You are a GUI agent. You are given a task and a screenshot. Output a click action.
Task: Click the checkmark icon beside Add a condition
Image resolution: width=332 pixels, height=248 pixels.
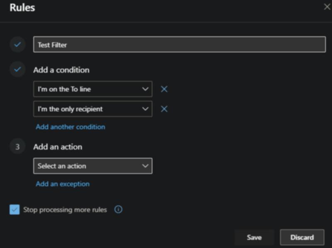[x=17, y=70]
